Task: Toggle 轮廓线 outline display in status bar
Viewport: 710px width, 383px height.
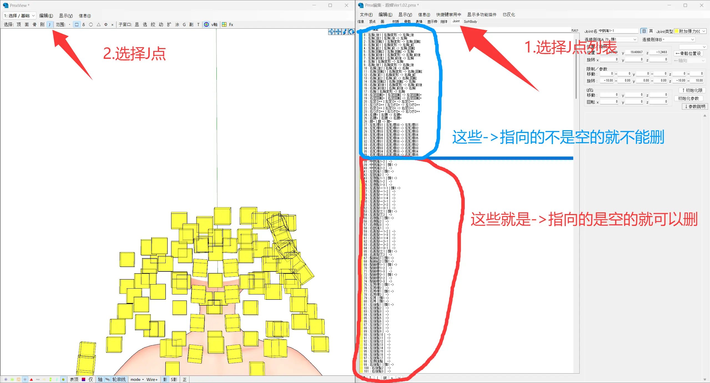Action: point(119,379)
